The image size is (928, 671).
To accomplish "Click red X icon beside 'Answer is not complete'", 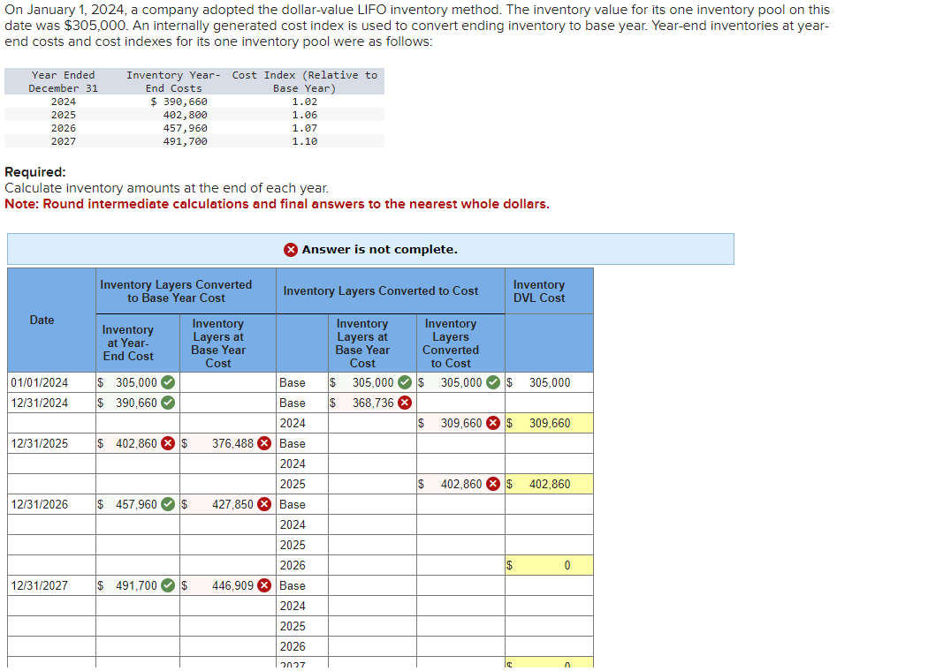I will point(291,250).
